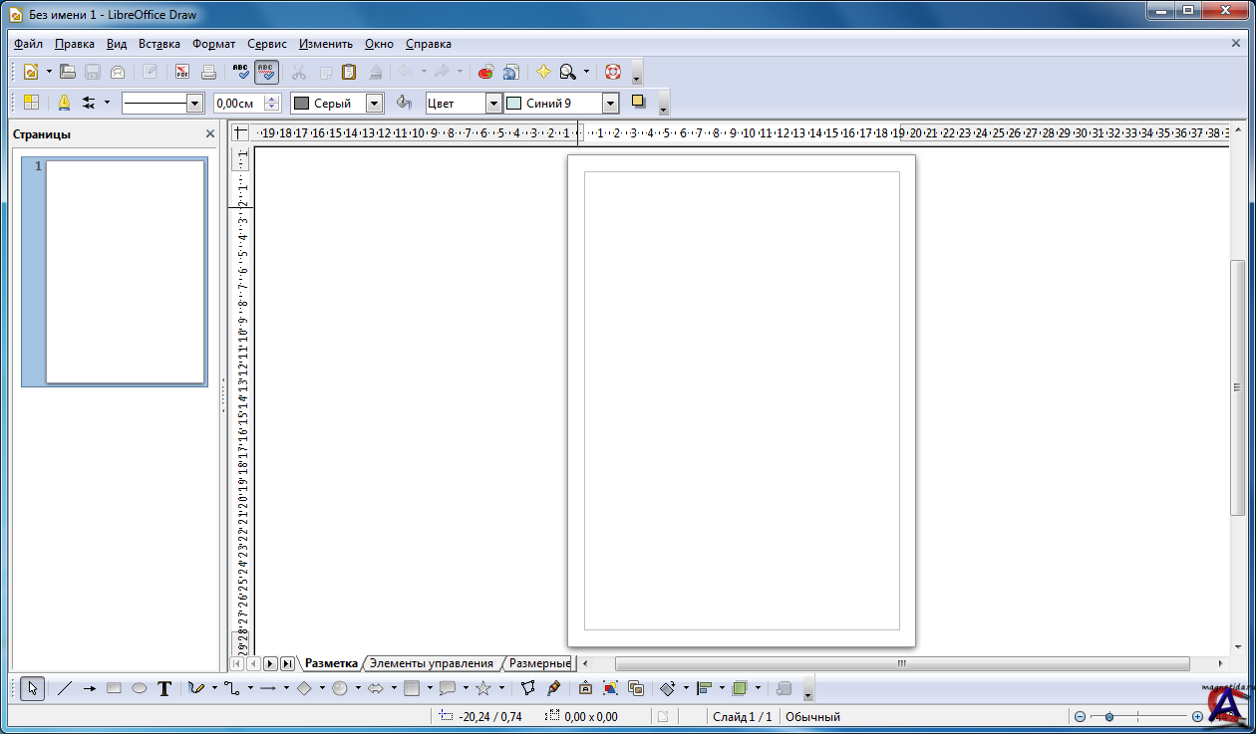
Task: Toggle automatic spell checking button
Action: [x=266, y=72]
